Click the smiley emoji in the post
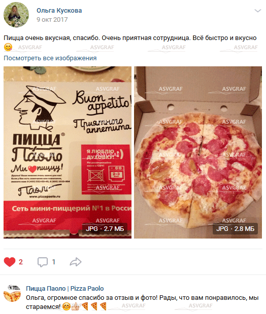 tap(8, 47)
